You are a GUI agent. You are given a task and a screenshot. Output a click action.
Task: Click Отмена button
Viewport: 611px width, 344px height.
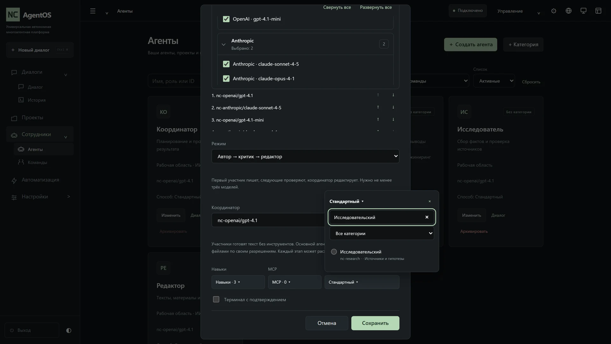click(x=327, y=323)
